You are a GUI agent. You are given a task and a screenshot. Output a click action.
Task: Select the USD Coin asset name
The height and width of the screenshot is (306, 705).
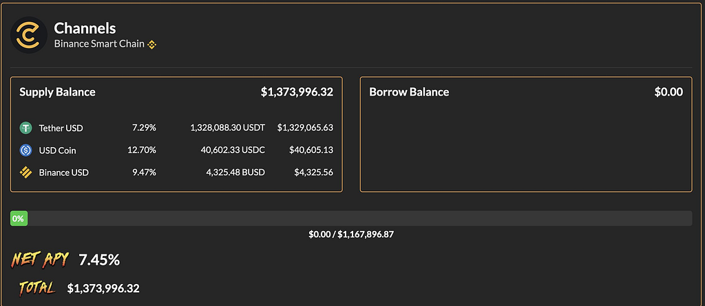click(x=57, y=150)
